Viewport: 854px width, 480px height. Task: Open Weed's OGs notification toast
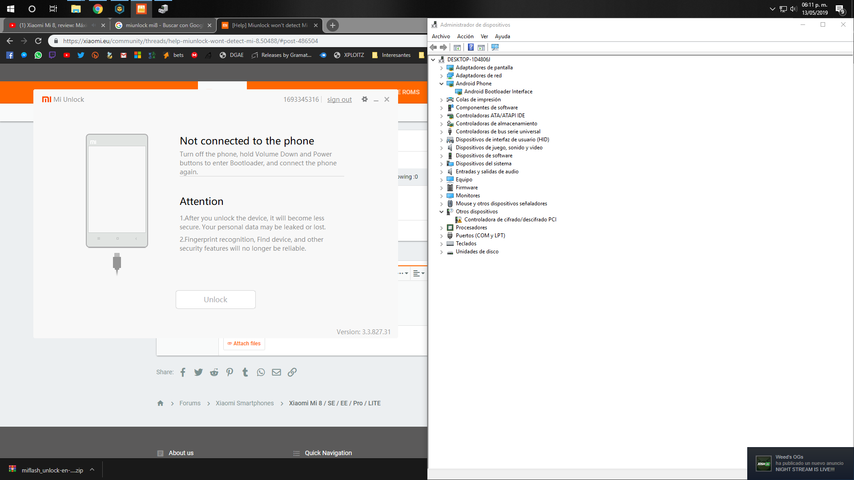click(800, 463)
